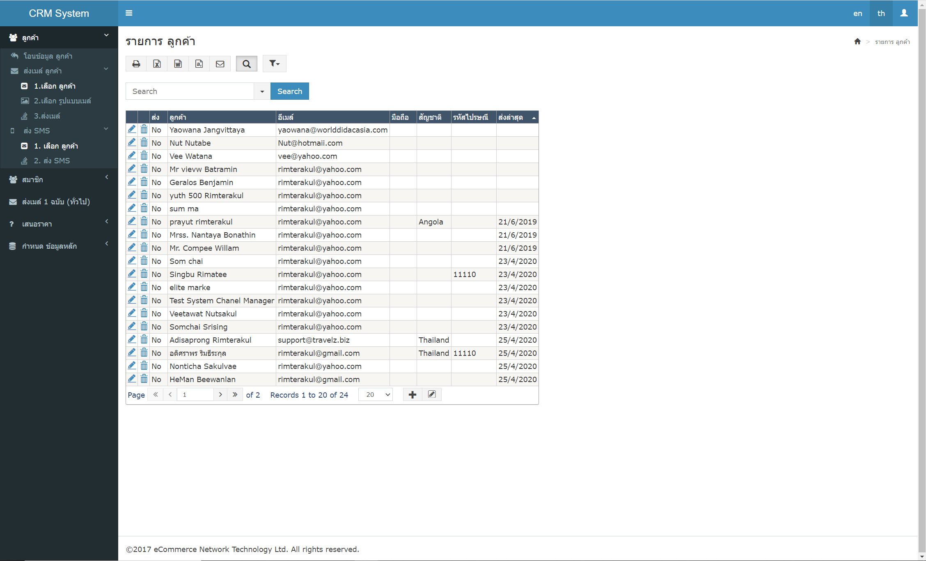The height and width of the screenshot is (561, 926).
Task: Open the filter funnel dropdown
Action: point(274,64)
